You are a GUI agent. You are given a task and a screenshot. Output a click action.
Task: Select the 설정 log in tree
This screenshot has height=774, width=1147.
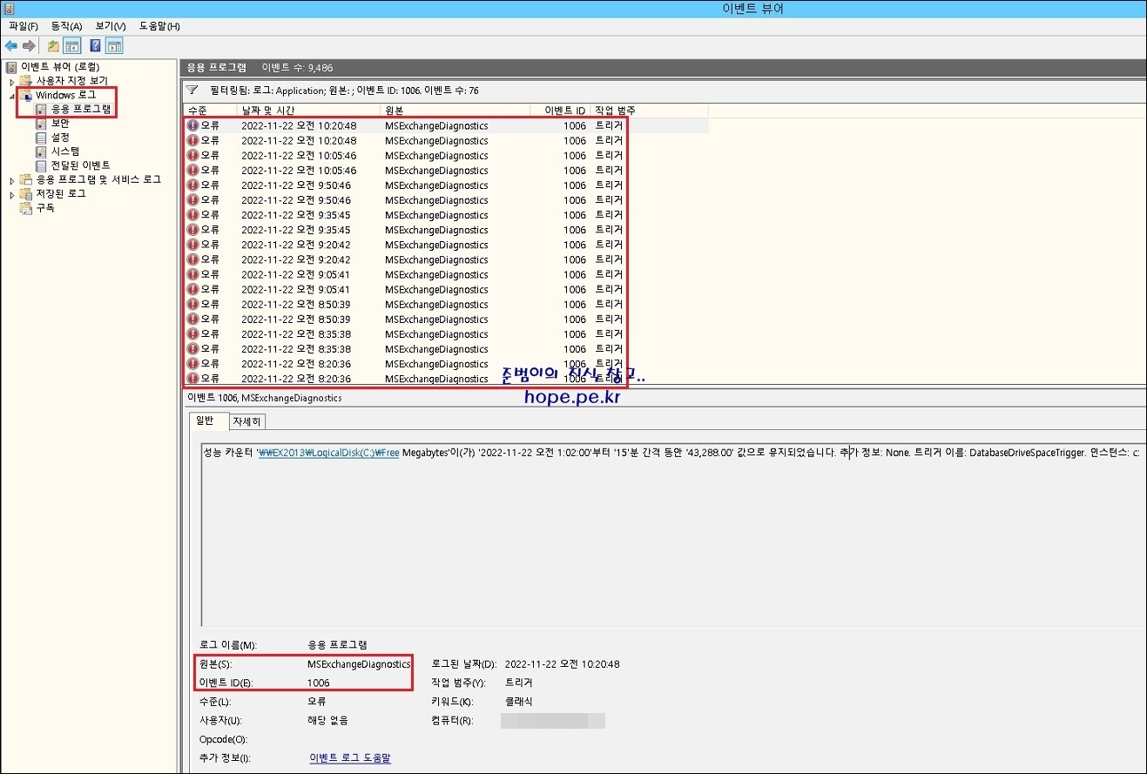click(x=60, y=138)
